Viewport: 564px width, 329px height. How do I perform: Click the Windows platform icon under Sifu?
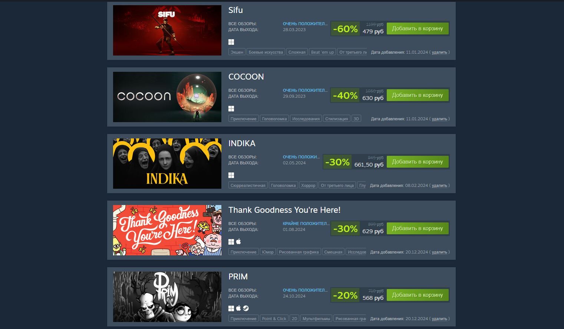point(231,42)
